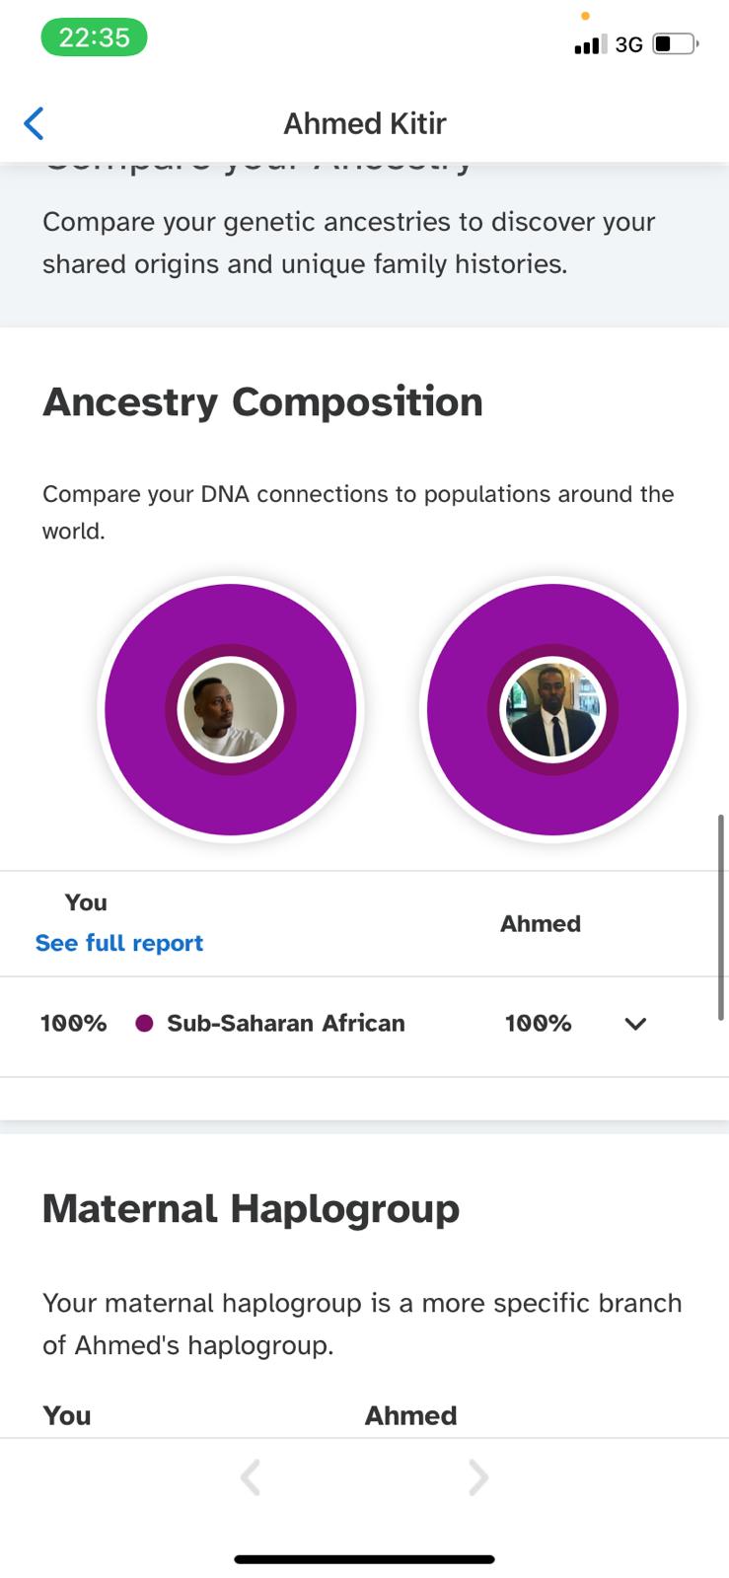729x1578 pixels.
Task: Tap the blue back arrow
Action: (34, 123)
